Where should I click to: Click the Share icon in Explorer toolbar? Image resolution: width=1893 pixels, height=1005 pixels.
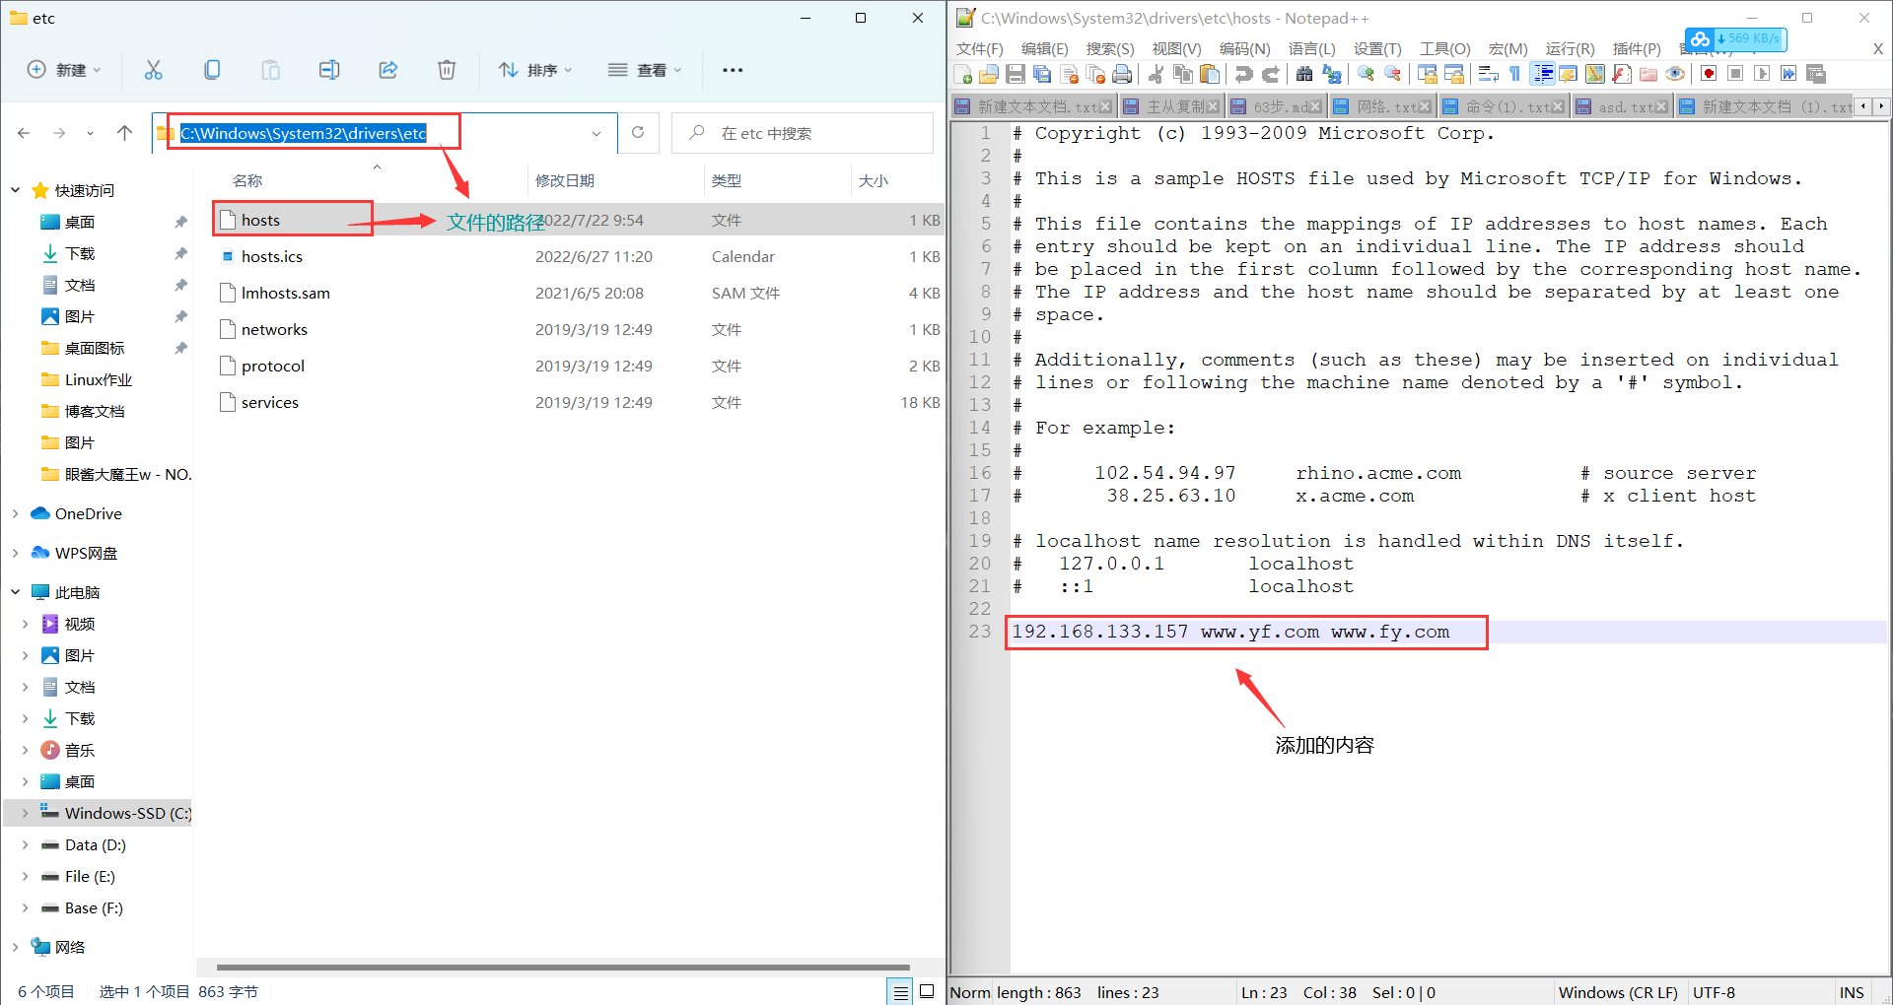click(388, 70)
